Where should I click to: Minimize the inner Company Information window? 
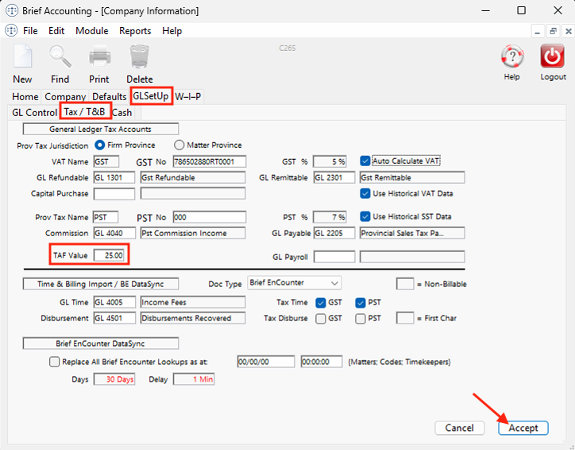537,32
